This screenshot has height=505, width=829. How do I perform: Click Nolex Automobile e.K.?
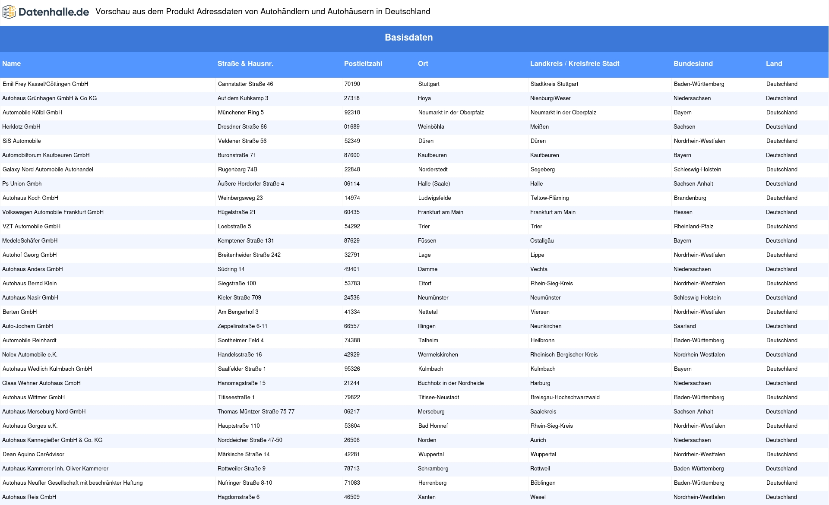coord(30,355)
